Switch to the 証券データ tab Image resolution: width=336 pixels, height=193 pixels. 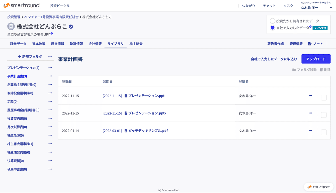(x=18, y=44)
